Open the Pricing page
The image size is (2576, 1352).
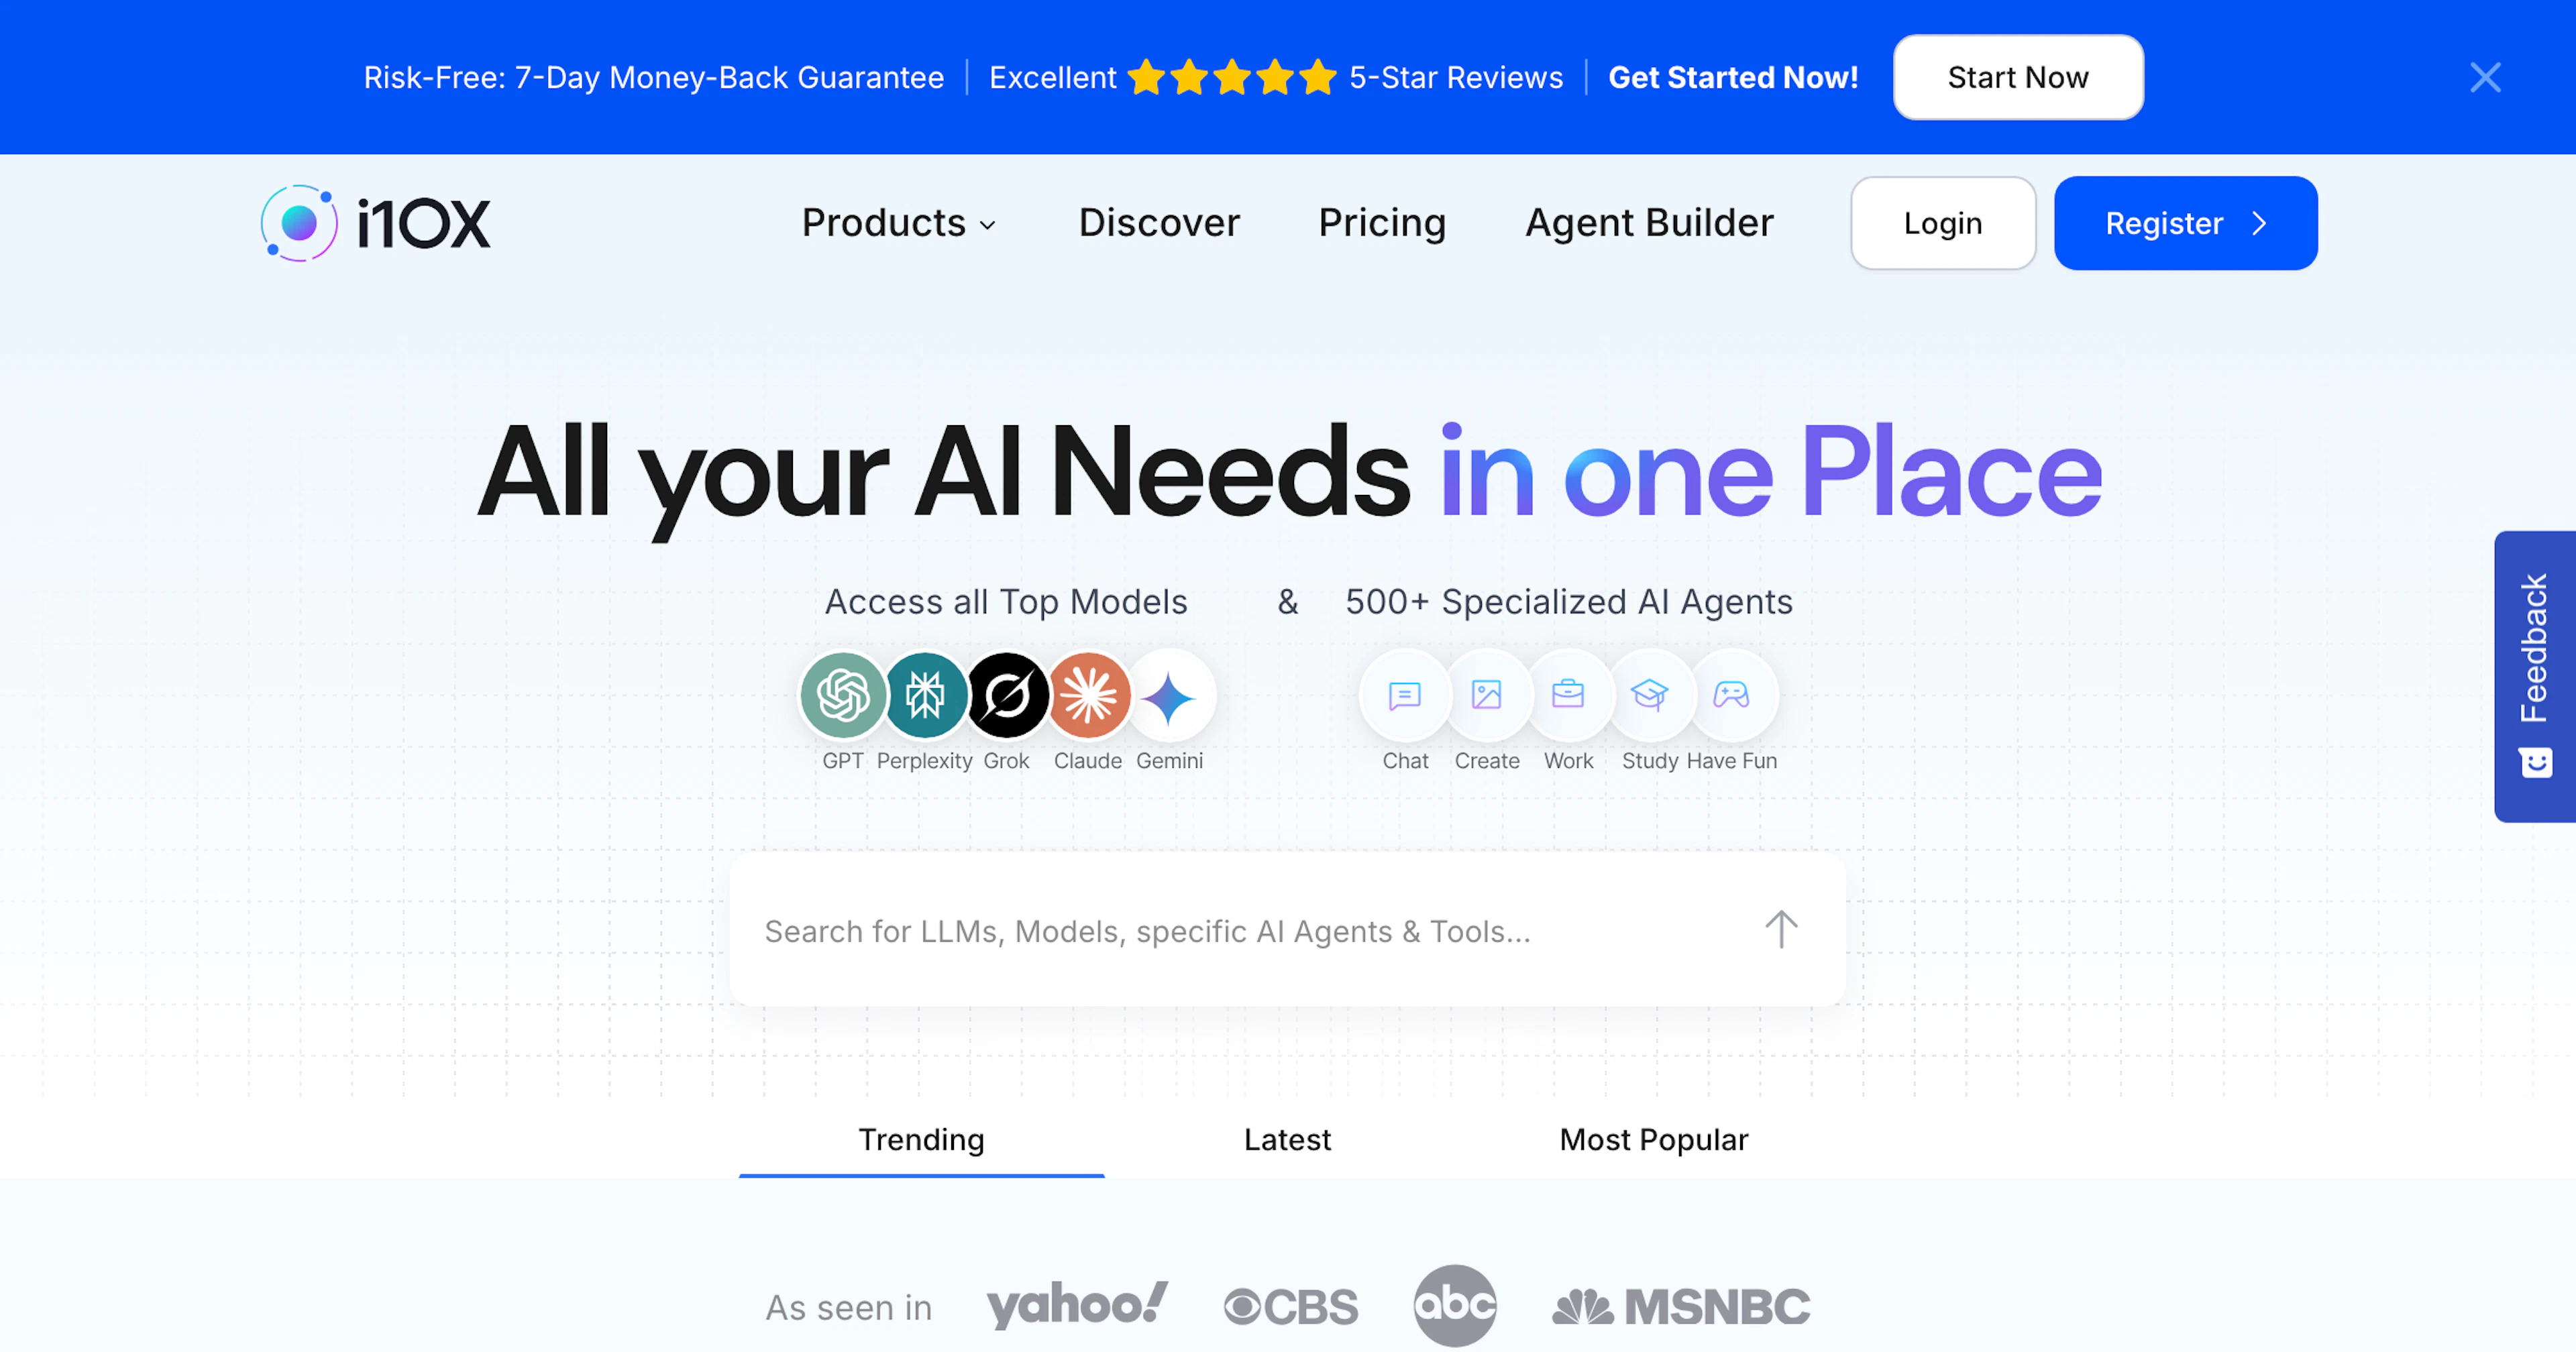click(1382, 222)
